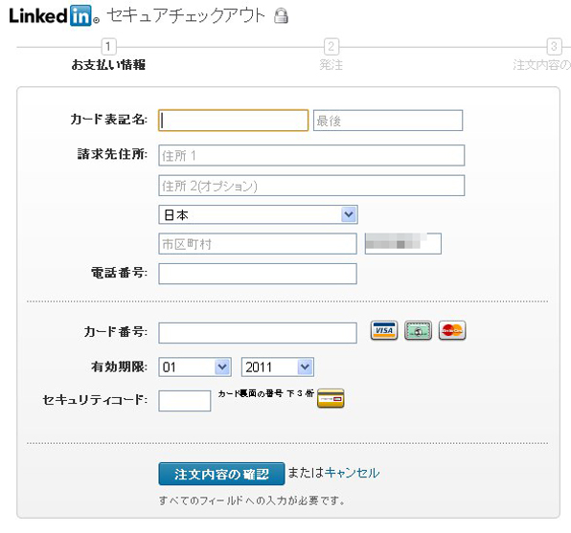Focus the first name card field
This screenshot has height=533, width=571.
(234, 121)
